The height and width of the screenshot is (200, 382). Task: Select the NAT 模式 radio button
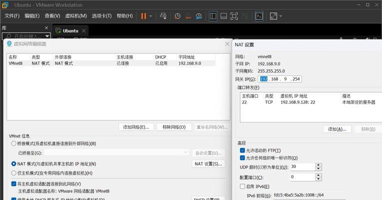[13, 163]
